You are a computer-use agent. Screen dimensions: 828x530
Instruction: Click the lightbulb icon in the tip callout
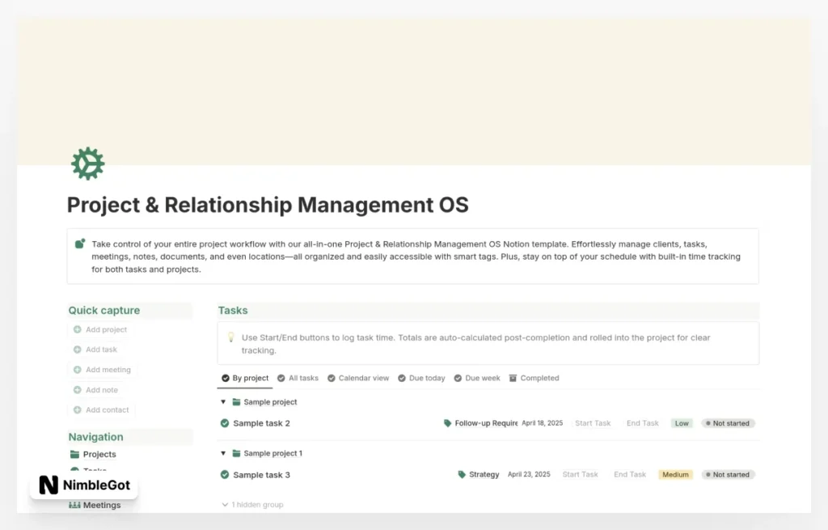coord(230,338)
